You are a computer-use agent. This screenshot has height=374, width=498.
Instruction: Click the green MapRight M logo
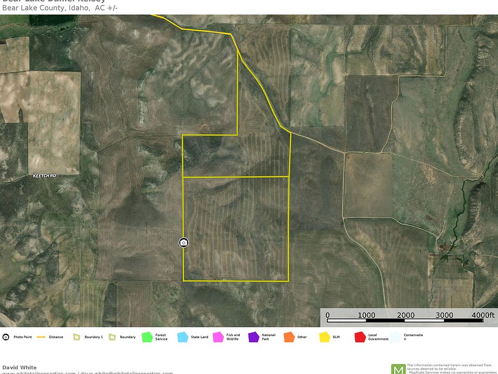click(398, 369)
